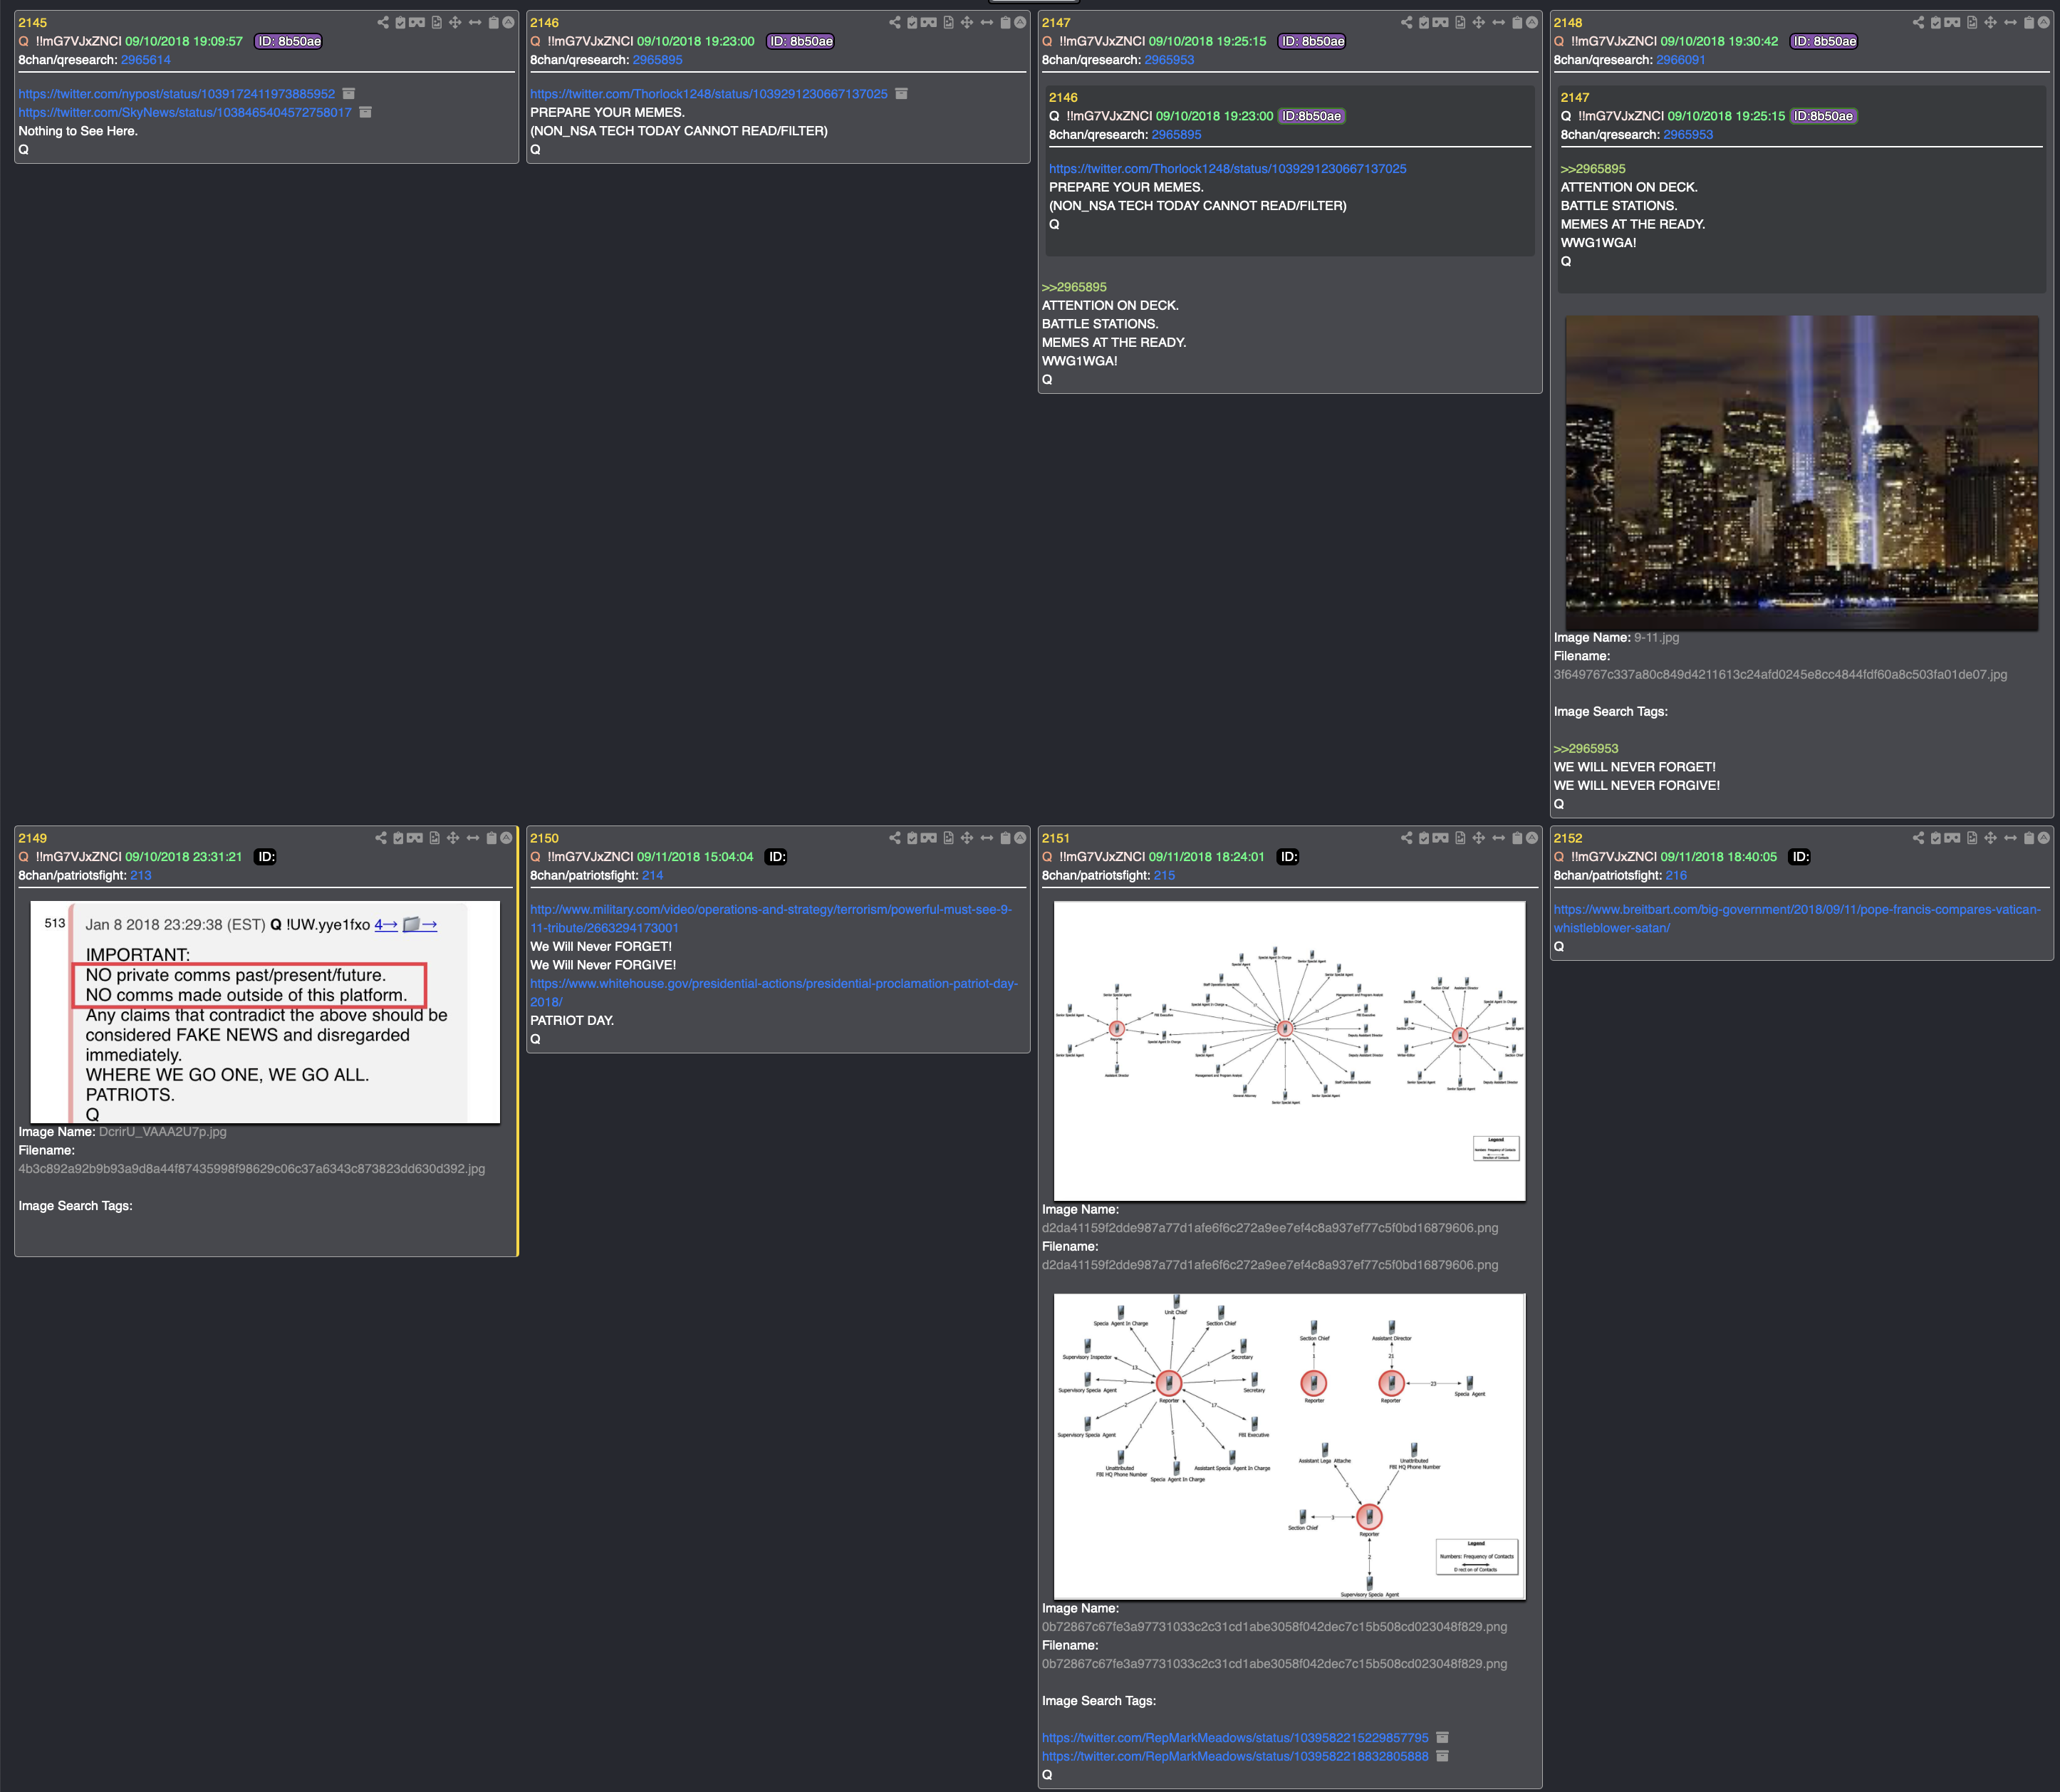Screen dimensions: 2060x1792
Task: Click the >>2965895 reply reference in post 2147
Action: coord(1074,287)
